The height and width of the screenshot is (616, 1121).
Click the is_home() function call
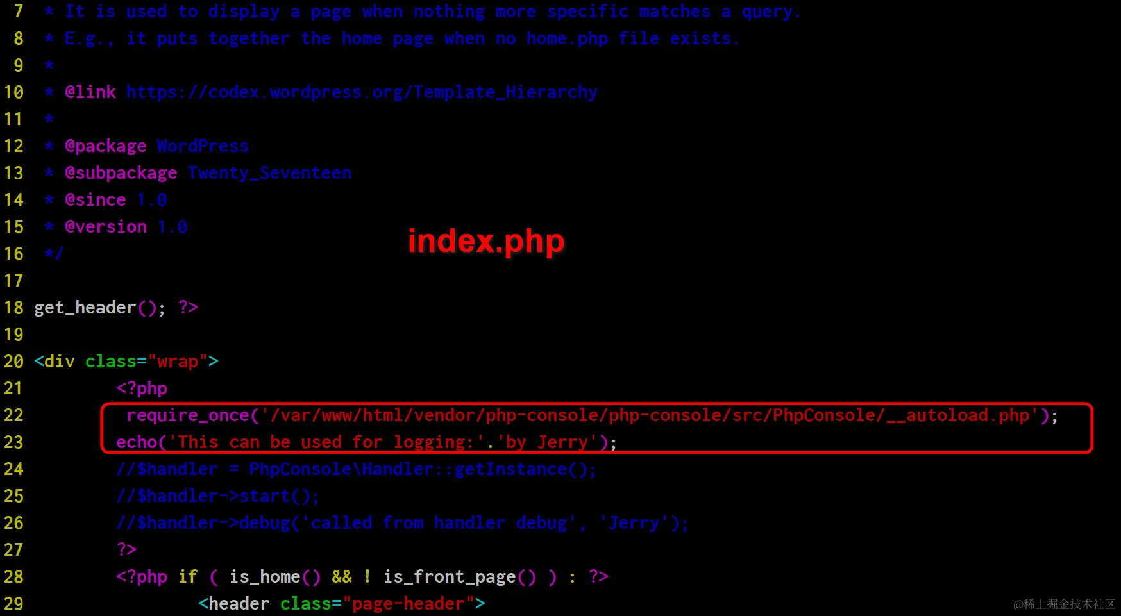tap(275, 577)
